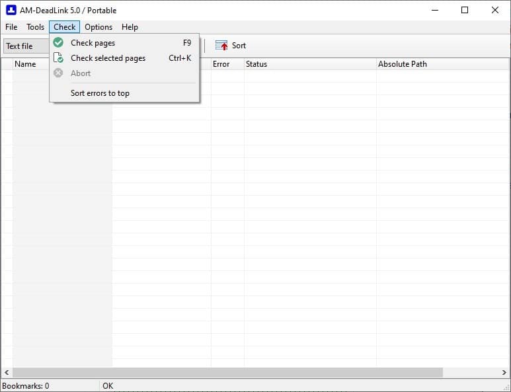Screen dimensions: 511x392
Task: Click the horizontal scrollbar thumb
Action: pyautogui.click(x=227, y=372)
